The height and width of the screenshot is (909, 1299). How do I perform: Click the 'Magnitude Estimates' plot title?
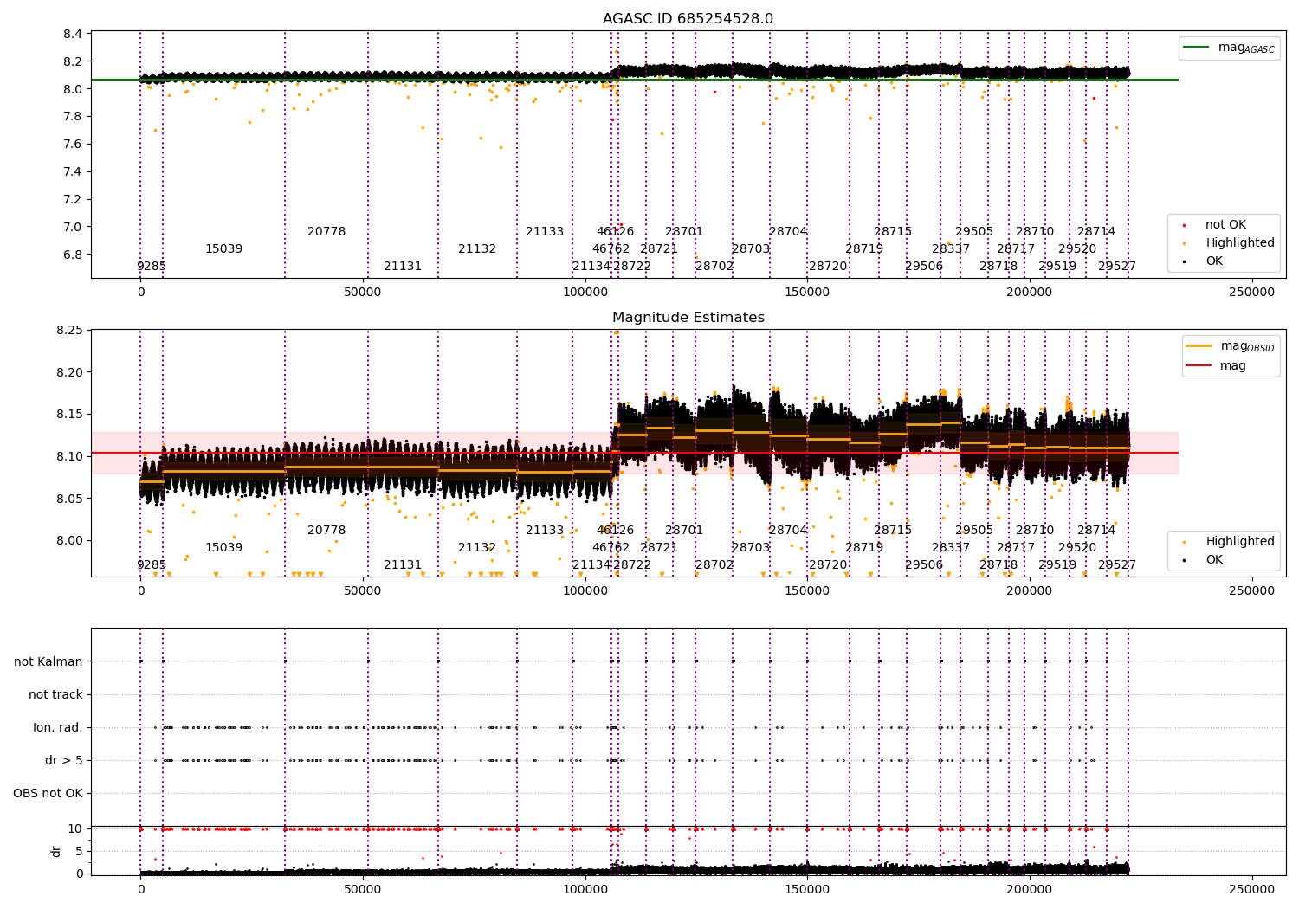pyautogui.click(x=688, y=318)
